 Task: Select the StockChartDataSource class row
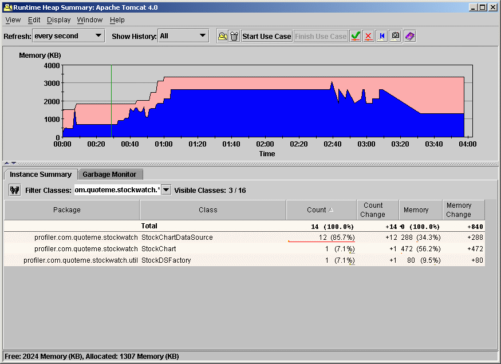pos(176,238)
